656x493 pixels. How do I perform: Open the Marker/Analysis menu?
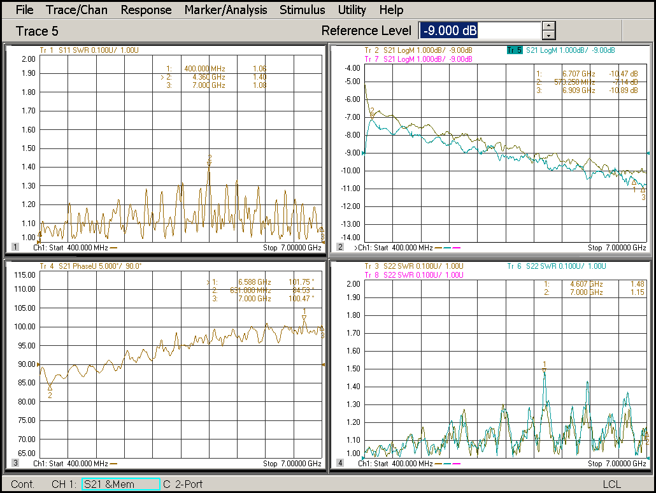pos(225,10)
